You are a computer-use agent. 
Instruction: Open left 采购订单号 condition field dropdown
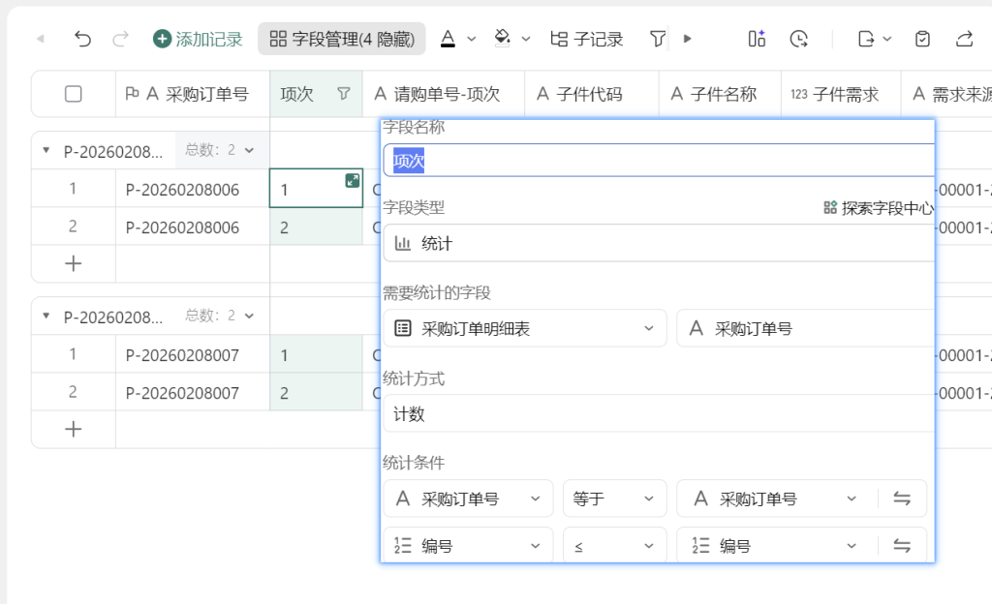[468, 498]
